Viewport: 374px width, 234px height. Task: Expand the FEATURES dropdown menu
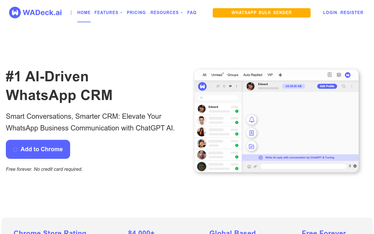[108, 13]
